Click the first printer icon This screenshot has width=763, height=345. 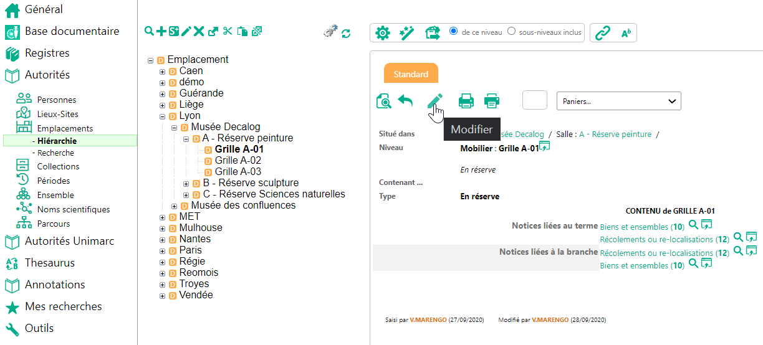[x=466, y=100]
